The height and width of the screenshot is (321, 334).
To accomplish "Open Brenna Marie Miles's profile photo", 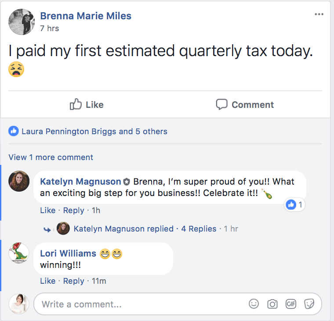I will pyautogui.click(x=22, y=21).
